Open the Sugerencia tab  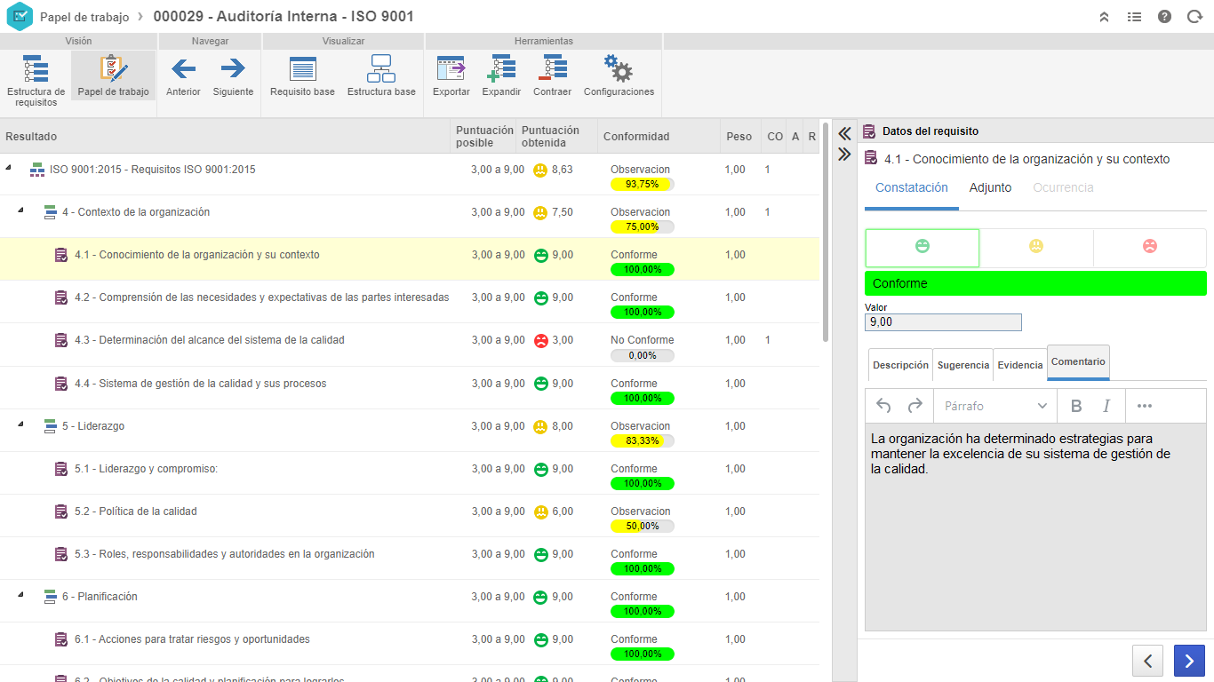[963, 365]
